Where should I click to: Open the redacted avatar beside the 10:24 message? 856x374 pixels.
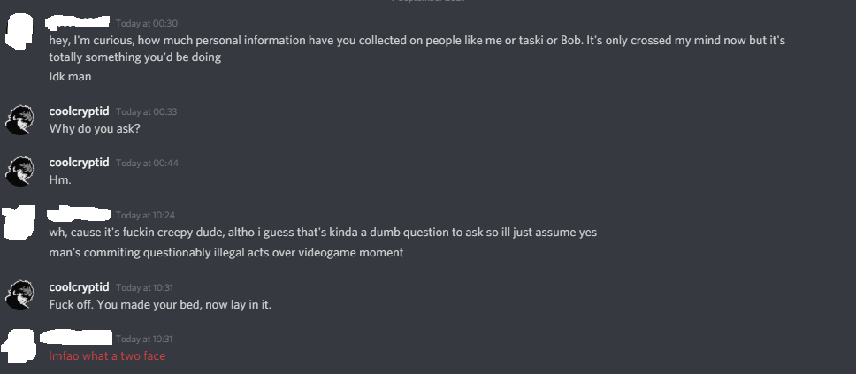click(19, 223)
